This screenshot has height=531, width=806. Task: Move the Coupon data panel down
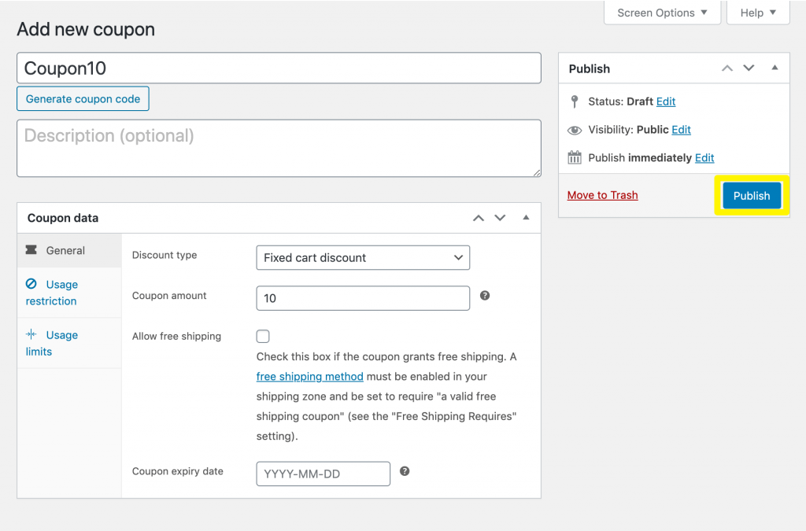coord(500,218)
